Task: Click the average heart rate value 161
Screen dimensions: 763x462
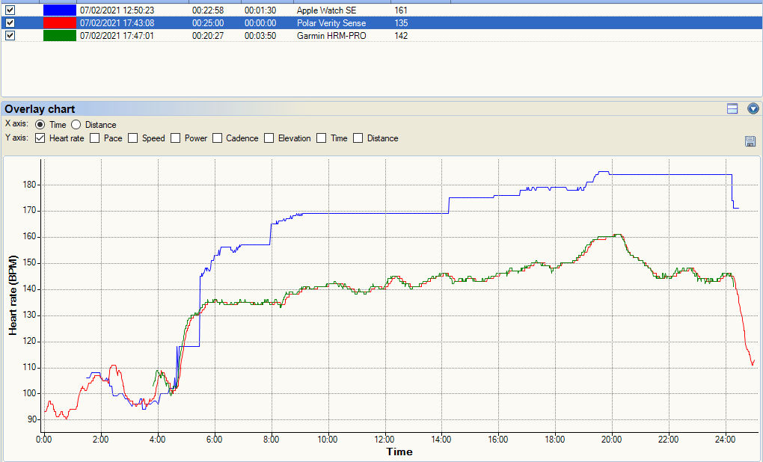Action: [401, 10]
